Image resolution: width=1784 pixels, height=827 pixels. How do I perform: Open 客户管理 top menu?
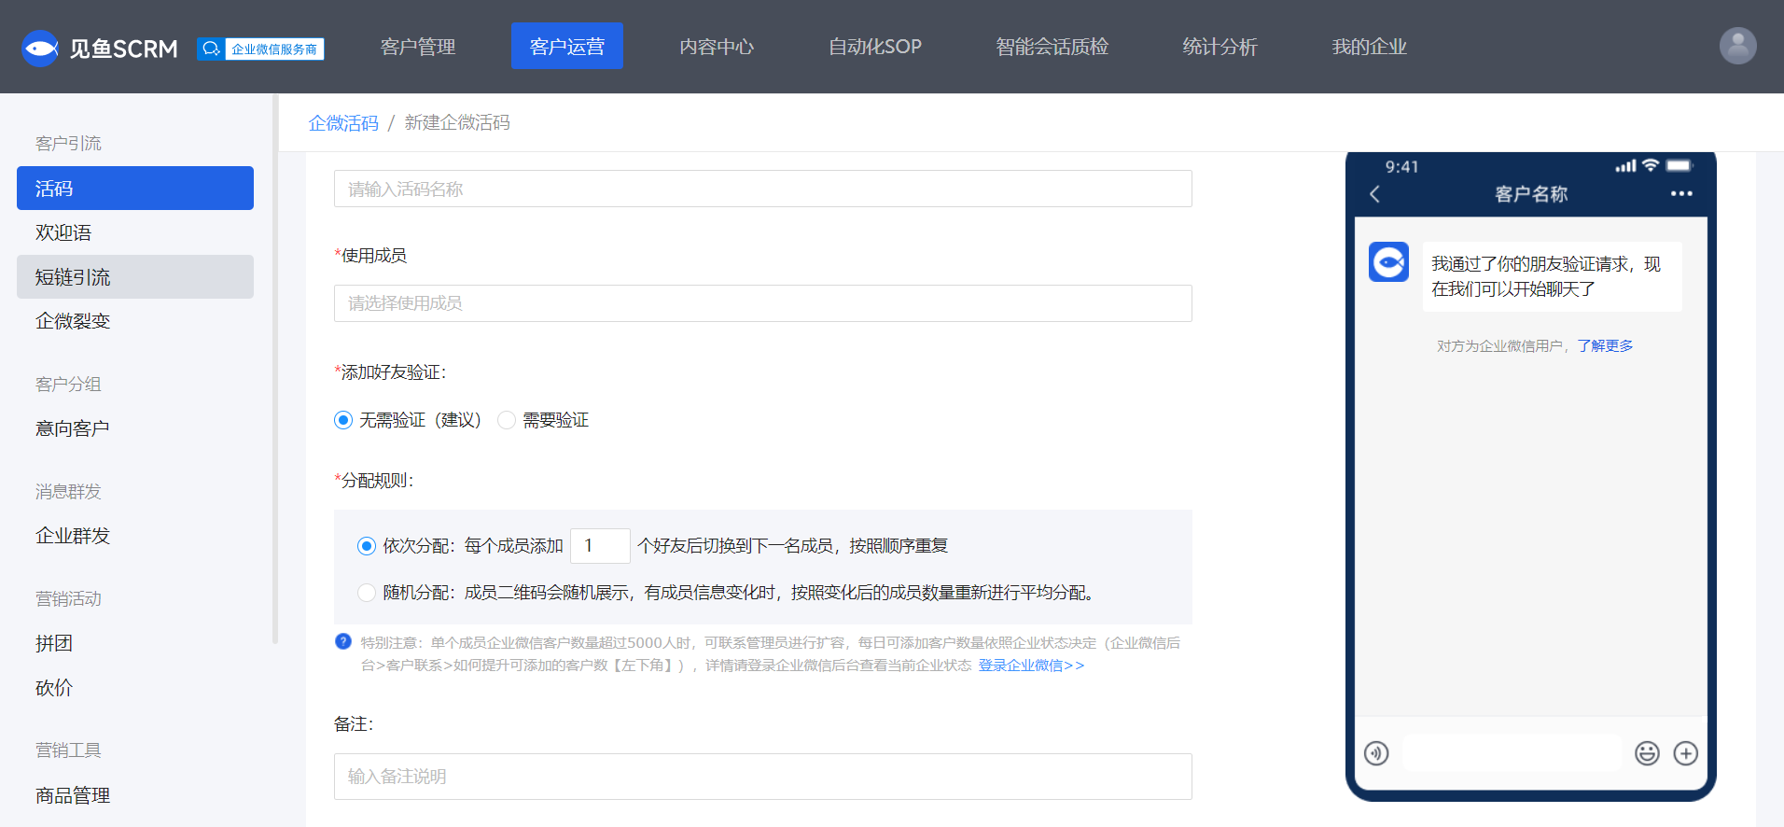pos(418,47)
